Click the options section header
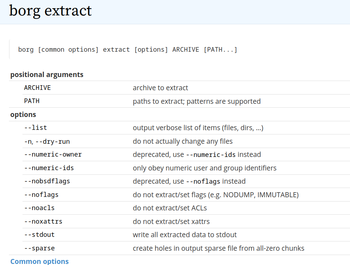Screen dimensions: 350x265 pyautogui.click(x=23, y=114)
